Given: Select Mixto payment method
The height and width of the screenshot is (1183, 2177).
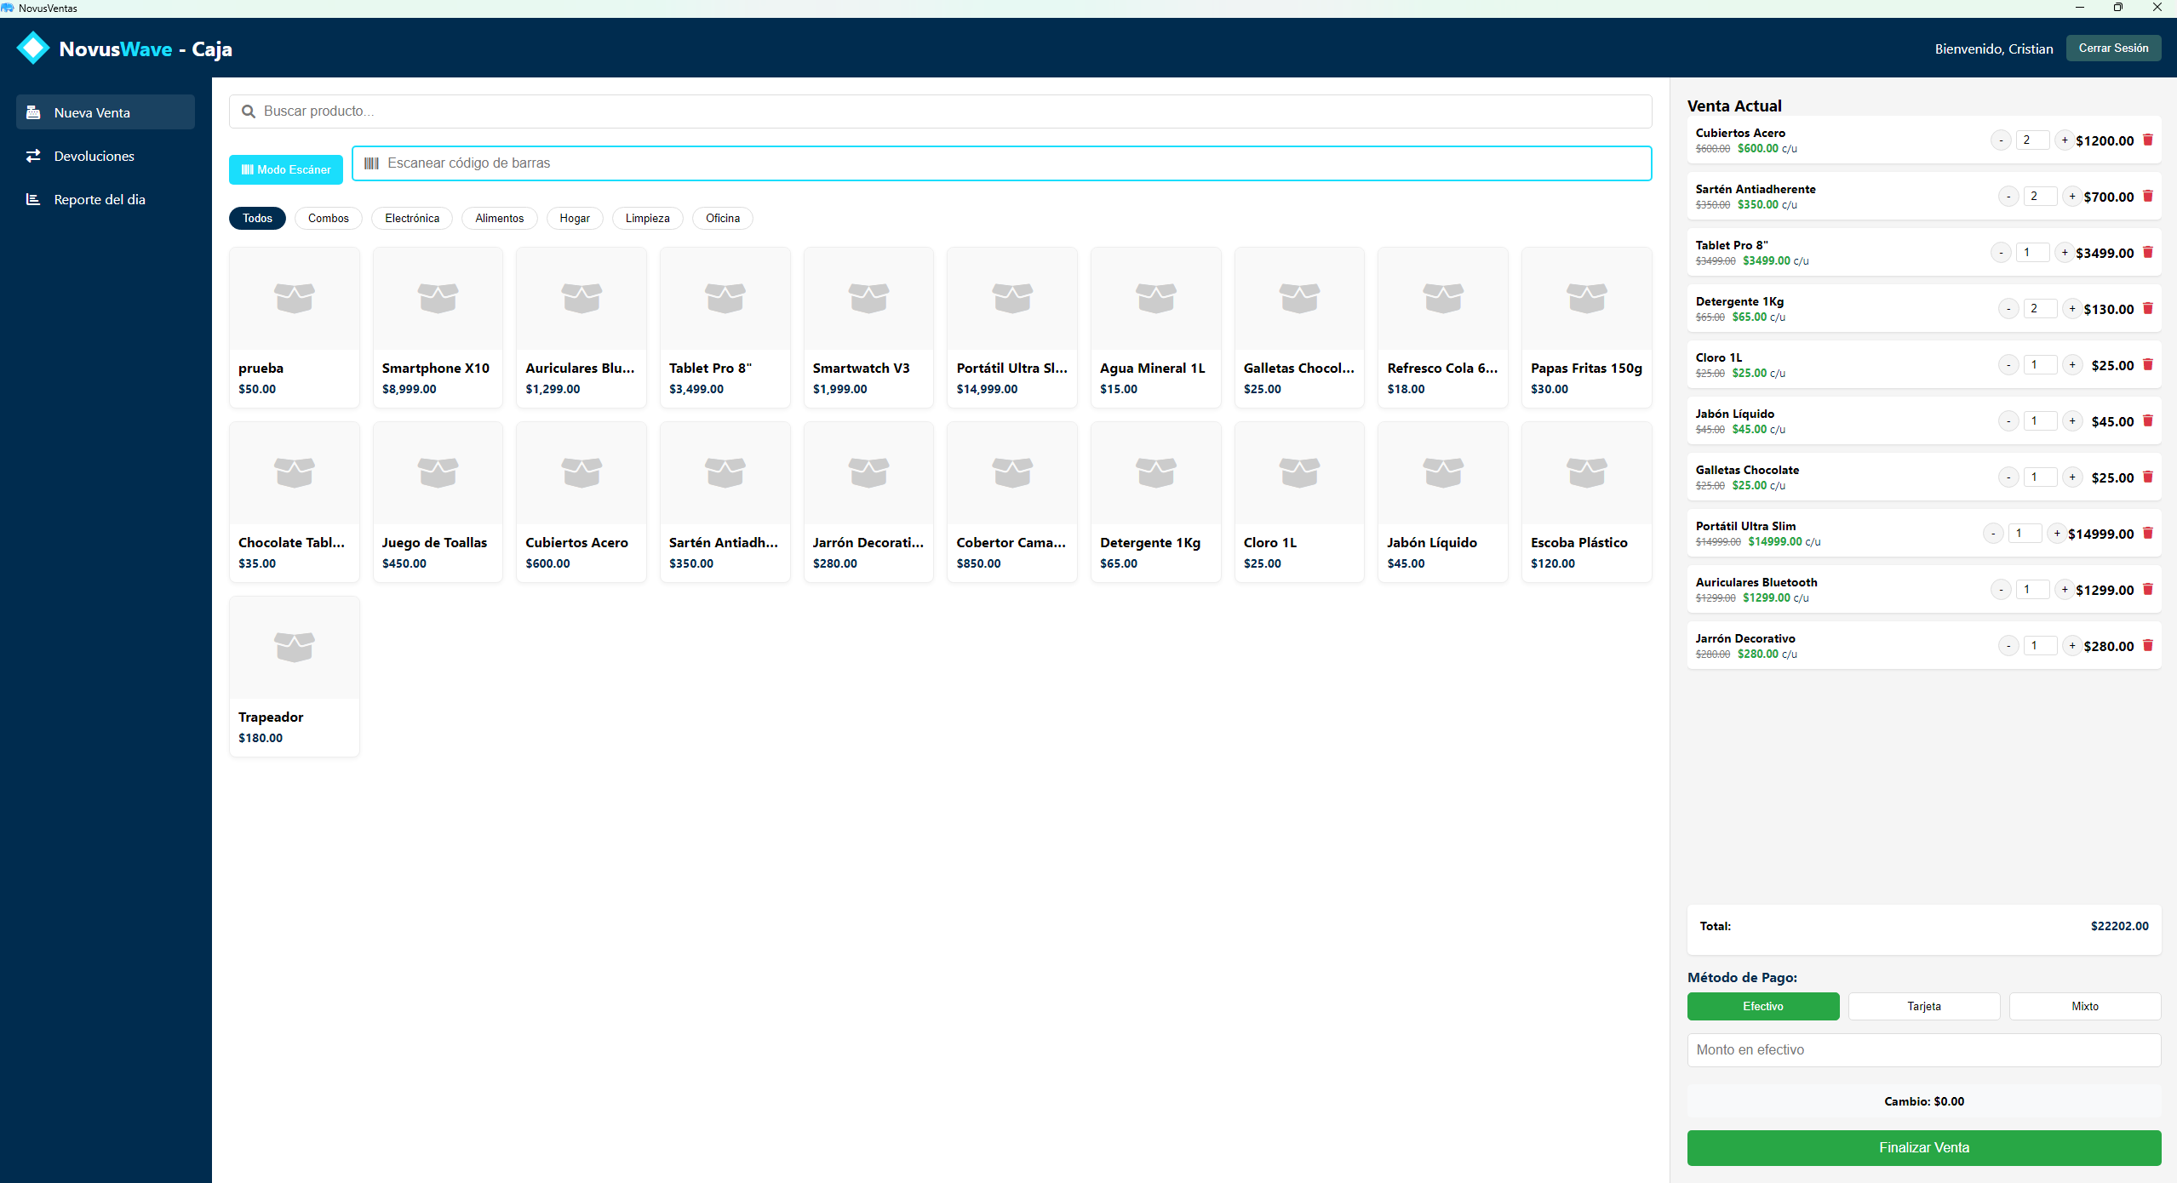Looking at the screenshot, I should [x=2084, y=1006].
